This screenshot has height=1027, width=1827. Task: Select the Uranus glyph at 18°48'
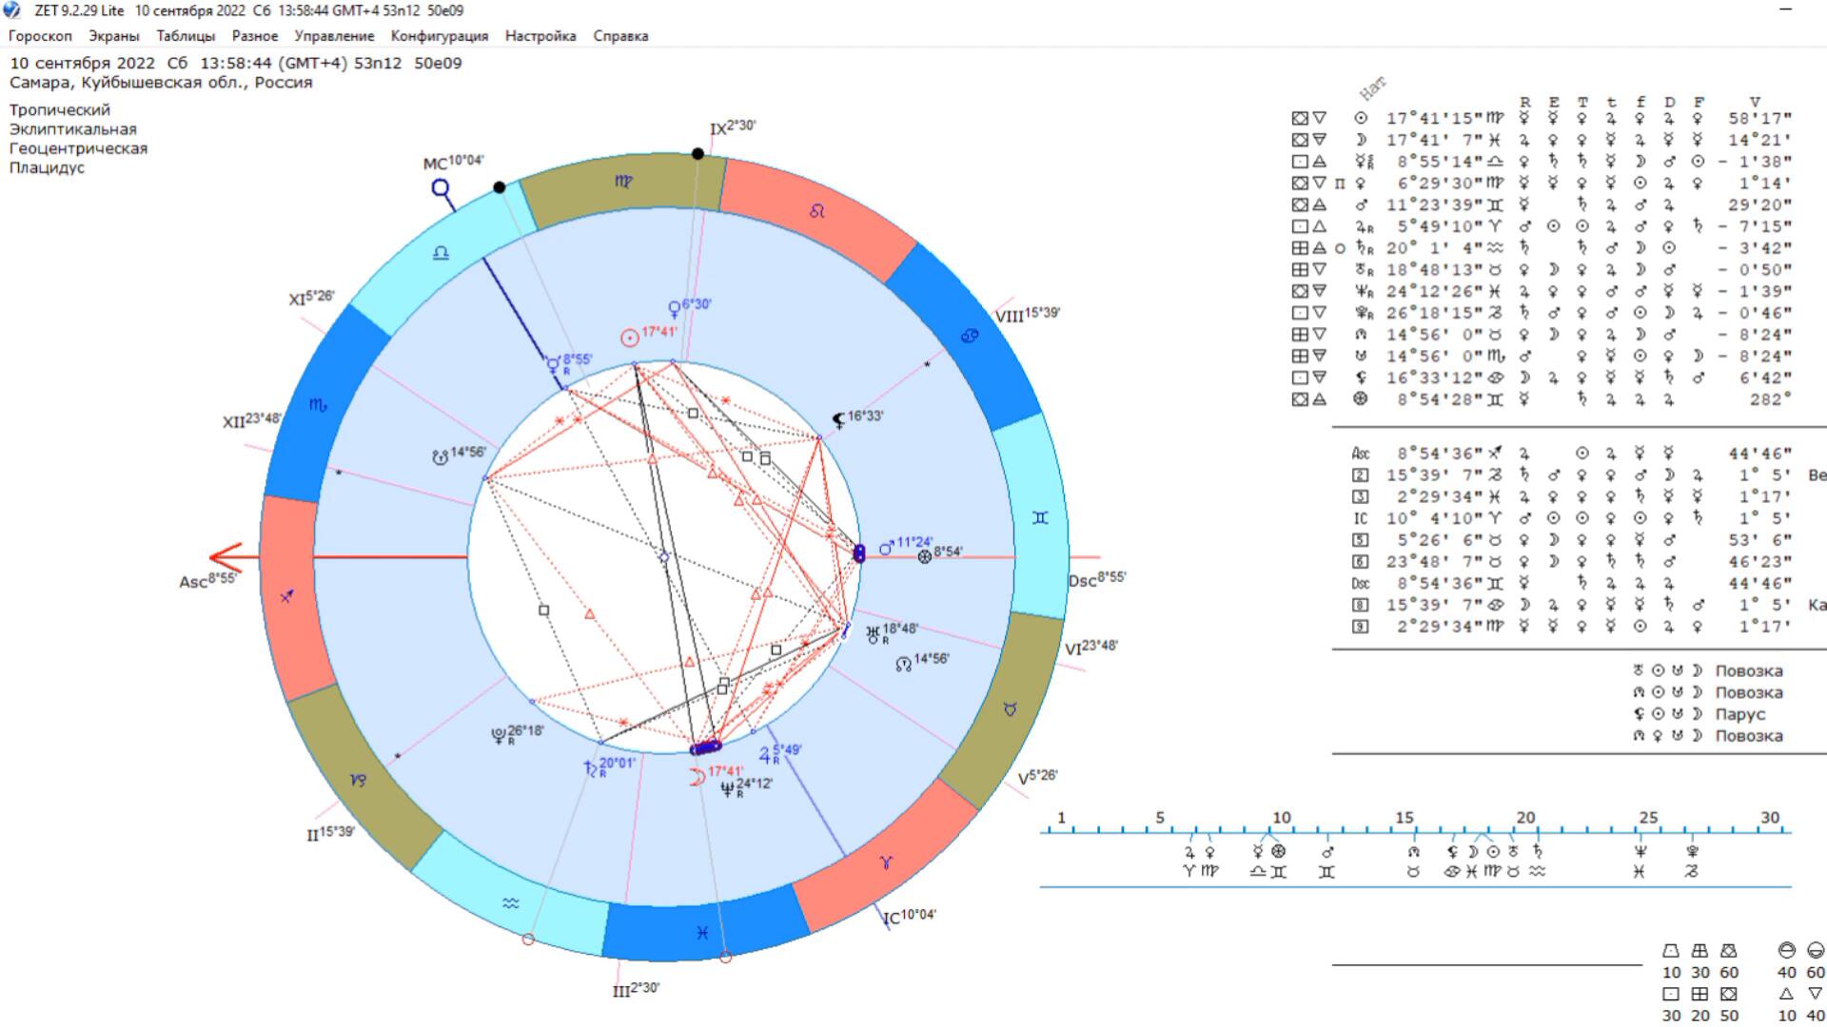[x=873, y=632]
